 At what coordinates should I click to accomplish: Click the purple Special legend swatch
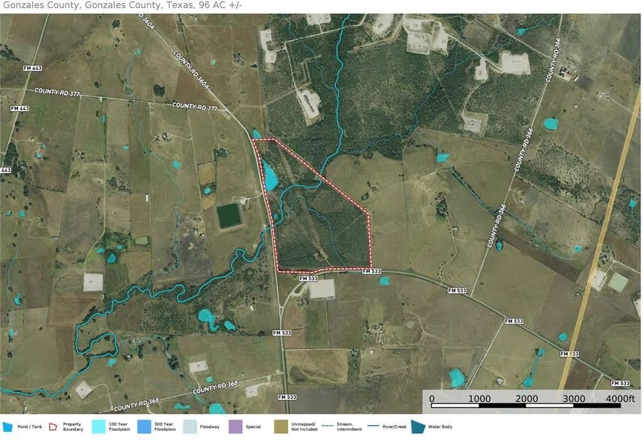click(x=235, y=427)
